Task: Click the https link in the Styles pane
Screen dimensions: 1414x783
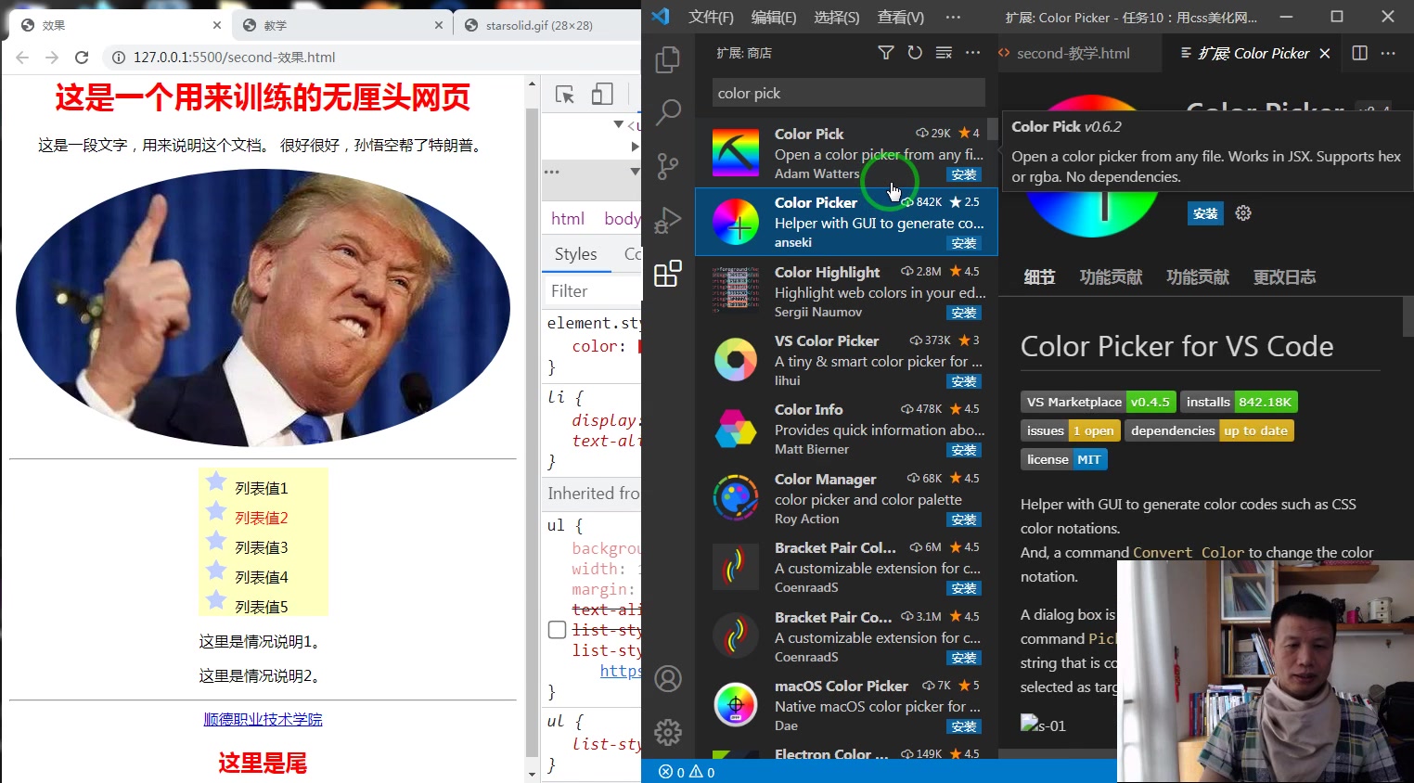Action: (620, 671)
